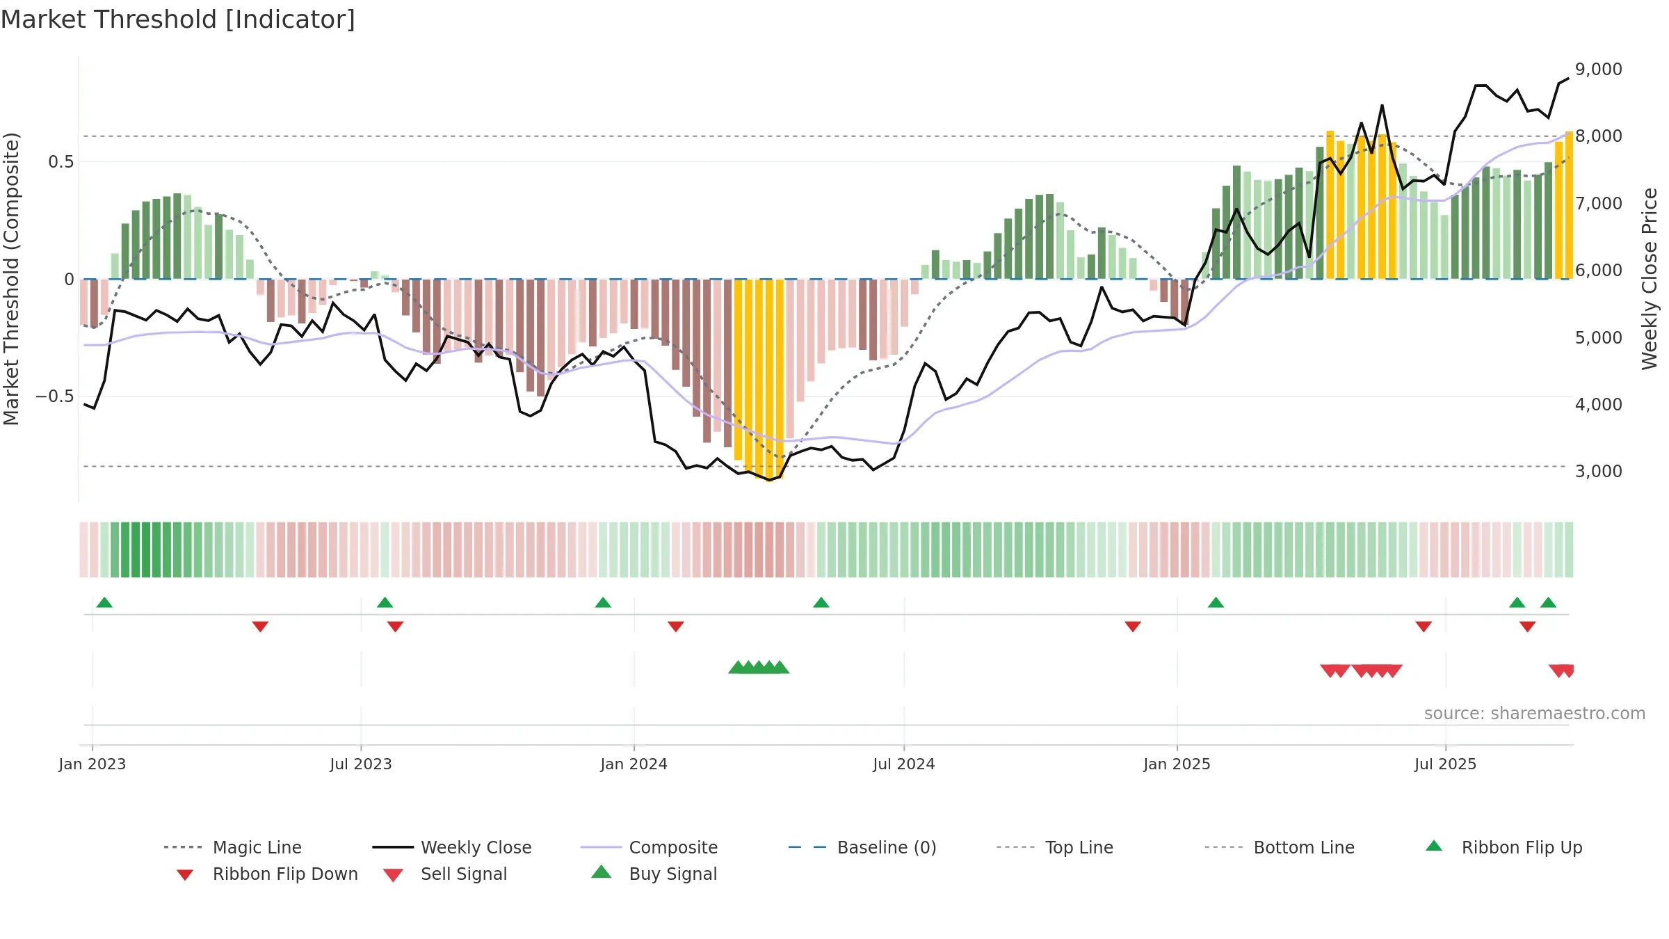Open the sharemaestro.com source text
The image size is (1669, 939).
[x=1535, y=714]
